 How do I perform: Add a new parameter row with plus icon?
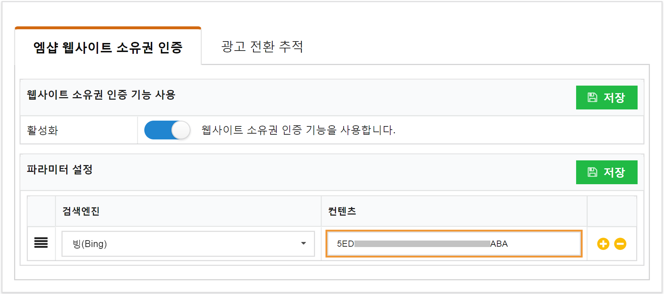pos(603,244)
